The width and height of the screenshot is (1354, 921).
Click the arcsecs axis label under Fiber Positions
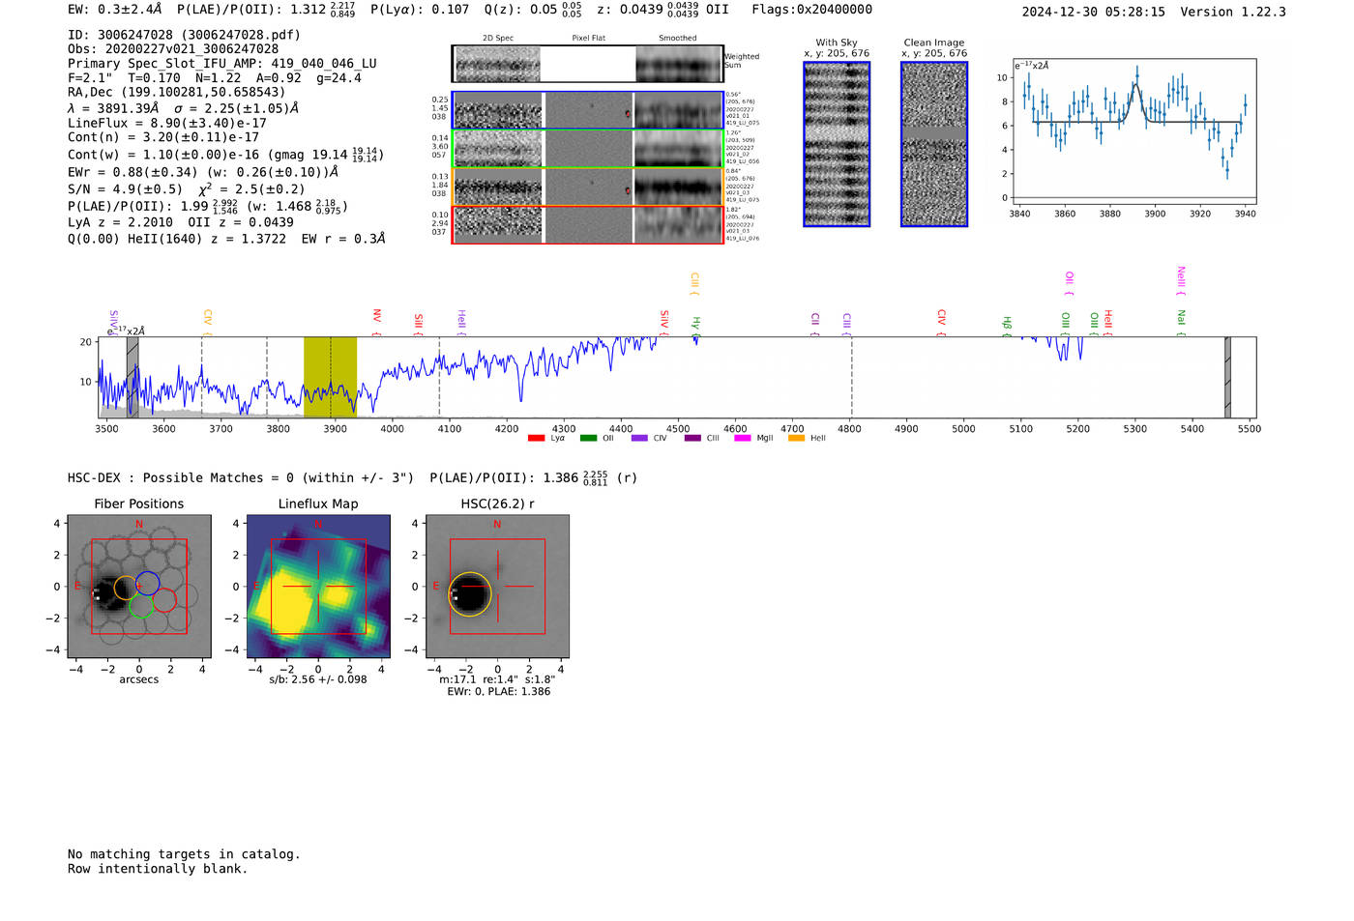tap(139, 679)
